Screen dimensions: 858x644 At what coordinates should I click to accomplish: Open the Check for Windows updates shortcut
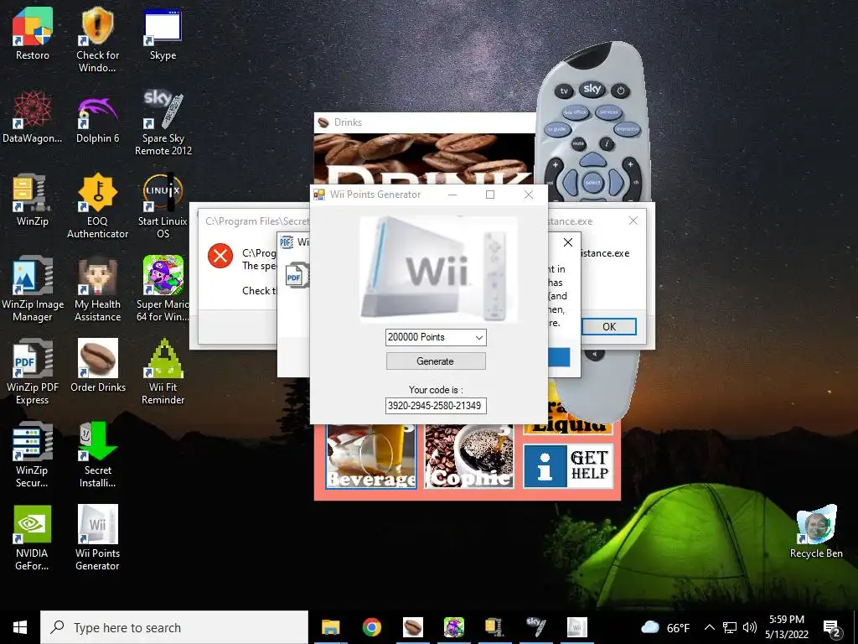click(97, 39)
